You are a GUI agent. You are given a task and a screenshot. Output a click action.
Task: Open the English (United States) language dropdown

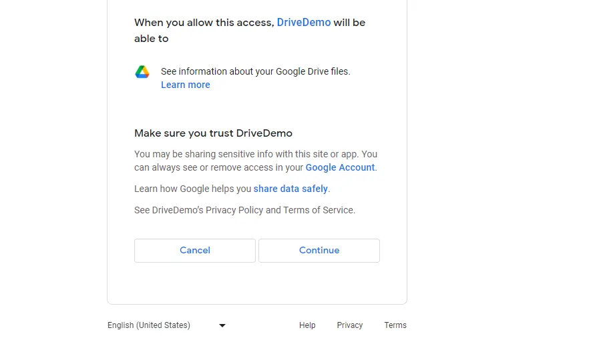166,325
